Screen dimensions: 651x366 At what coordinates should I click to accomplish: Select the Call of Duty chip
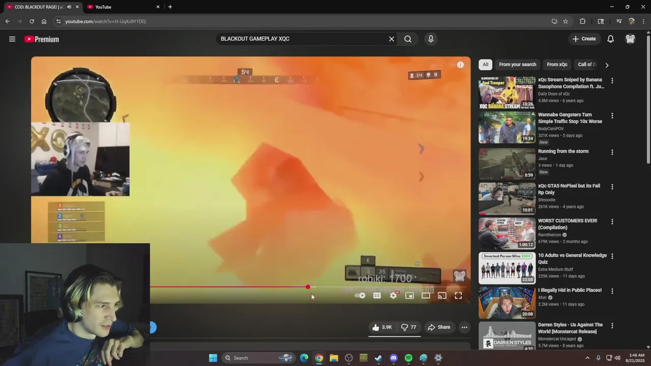coord(587,65)
